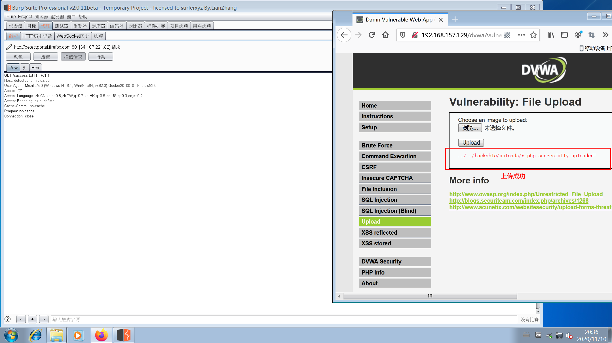Image resolution: width=612 pixels, height=343 pixels.
Task: Launch Internet Explorer from taskbar
Action: tap(36, 335)
